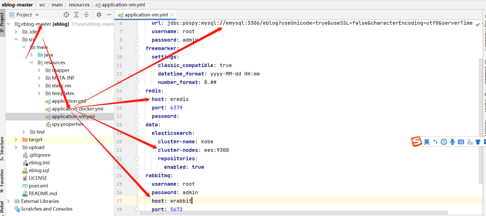The image size is (486, 216).
Task: Click Sogou skin shirt icon
Action: click(x=478, y=142)
